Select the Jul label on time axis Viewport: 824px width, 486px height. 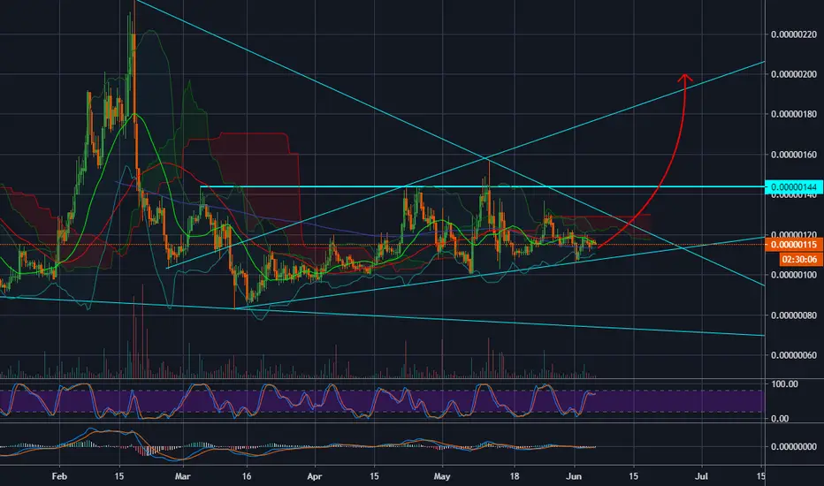[702, 476]
